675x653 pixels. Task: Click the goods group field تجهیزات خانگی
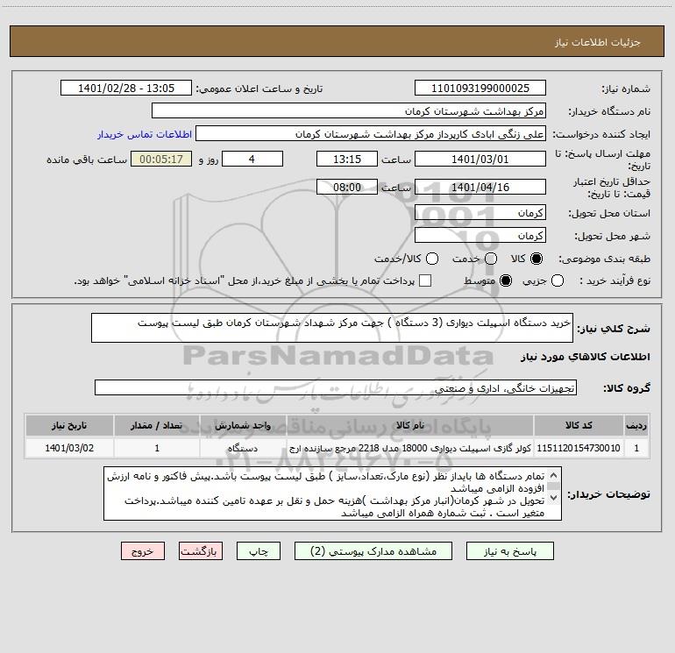click(336, 387)
